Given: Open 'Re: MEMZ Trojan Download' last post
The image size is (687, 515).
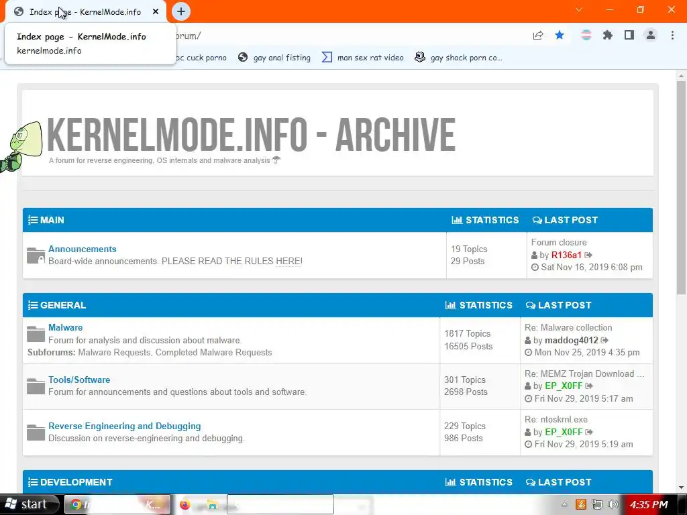Looking at the screenshot, I should [584, 374].
